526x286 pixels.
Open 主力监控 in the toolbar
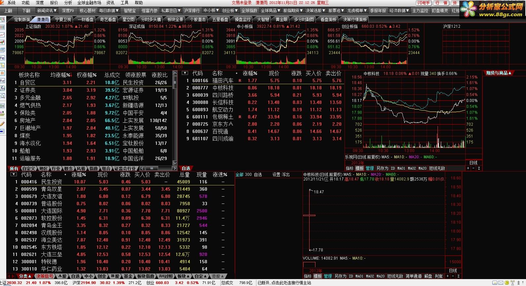pos(420,11)
